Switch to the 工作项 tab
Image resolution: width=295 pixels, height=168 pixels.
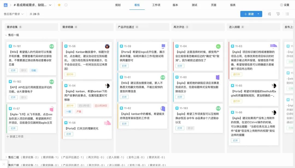click(156, 5)
